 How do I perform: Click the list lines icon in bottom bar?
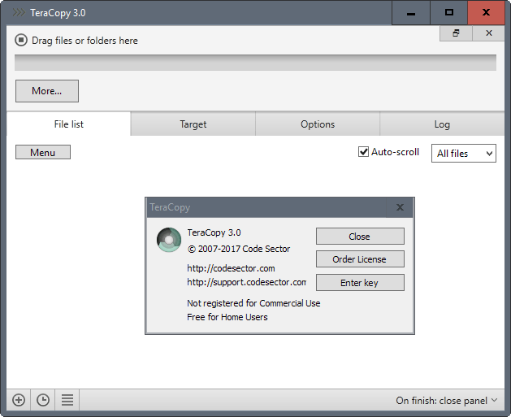67,400
